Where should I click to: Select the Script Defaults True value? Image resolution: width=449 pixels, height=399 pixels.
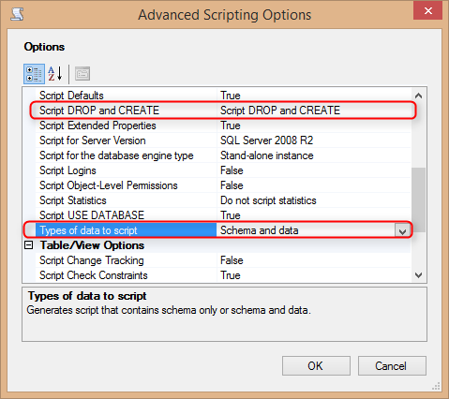click(x=231, y=96)
